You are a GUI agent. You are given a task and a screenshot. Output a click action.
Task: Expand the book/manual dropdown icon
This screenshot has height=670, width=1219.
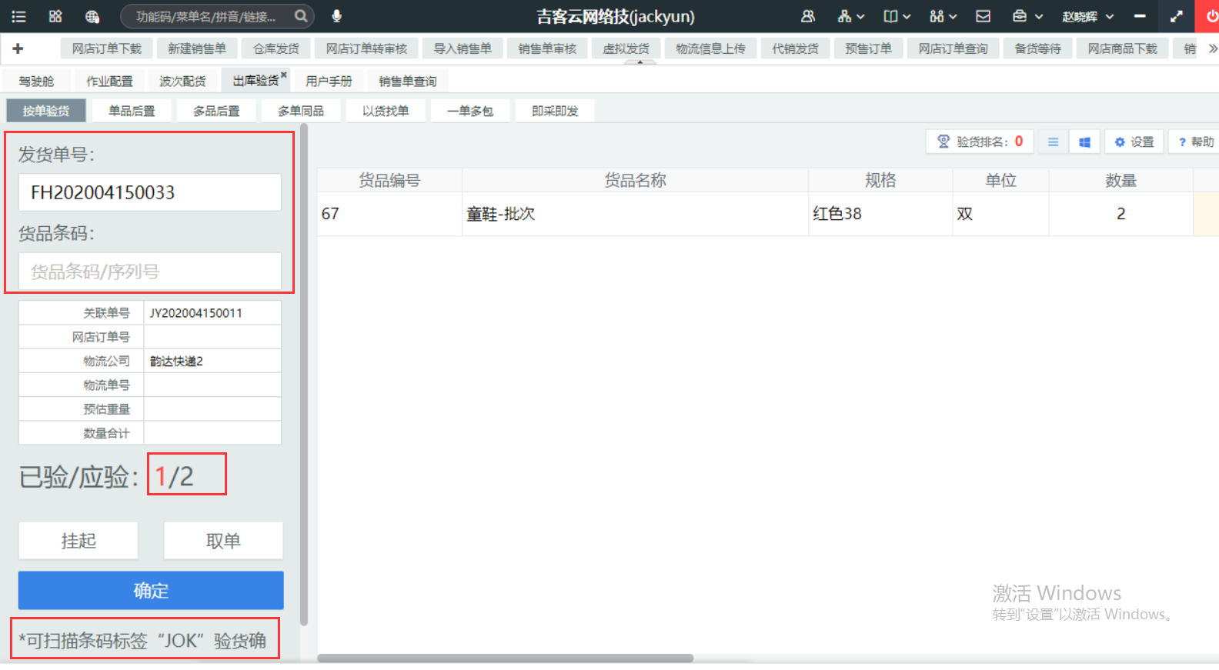(x=897, y=16)
